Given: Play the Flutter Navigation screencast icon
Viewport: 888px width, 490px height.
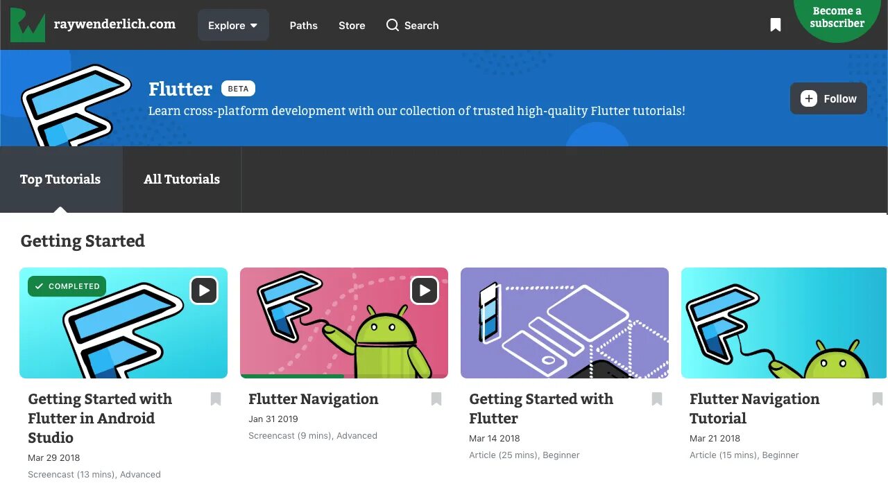Looking at the screenshot, I should click(x=425, y=290).
